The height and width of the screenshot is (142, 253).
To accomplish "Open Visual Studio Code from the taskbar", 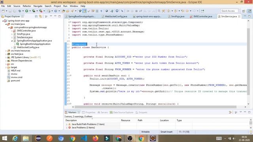I will [84, 138].
